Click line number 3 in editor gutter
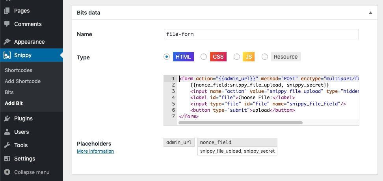 (173, 91)
